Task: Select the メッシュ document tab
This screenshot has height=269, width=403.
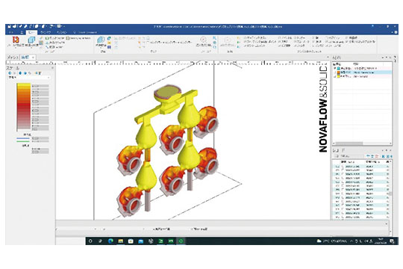Action: click(x=13, y=57)
